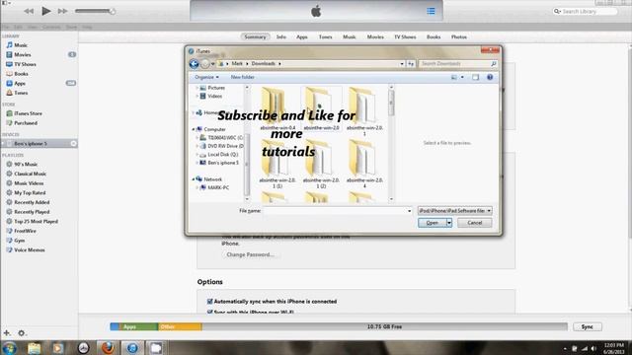Screen dimensions: 632x355
Task: Click the blue Help icon in the dialog
Action: point(490,77)
